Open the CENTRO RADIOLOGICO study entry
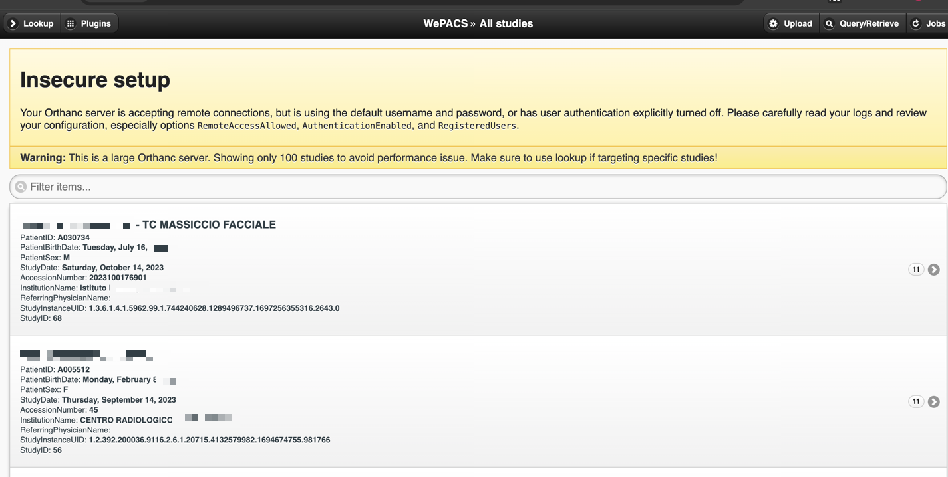This screenshot has width=948, height=477. [x=478, y=401]
